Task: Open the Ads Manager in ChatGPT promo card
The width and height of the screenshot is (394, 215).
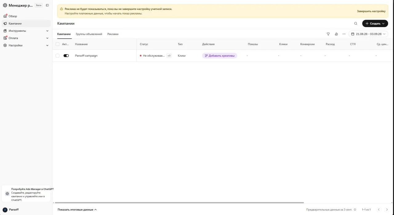Action: [26, 193]
